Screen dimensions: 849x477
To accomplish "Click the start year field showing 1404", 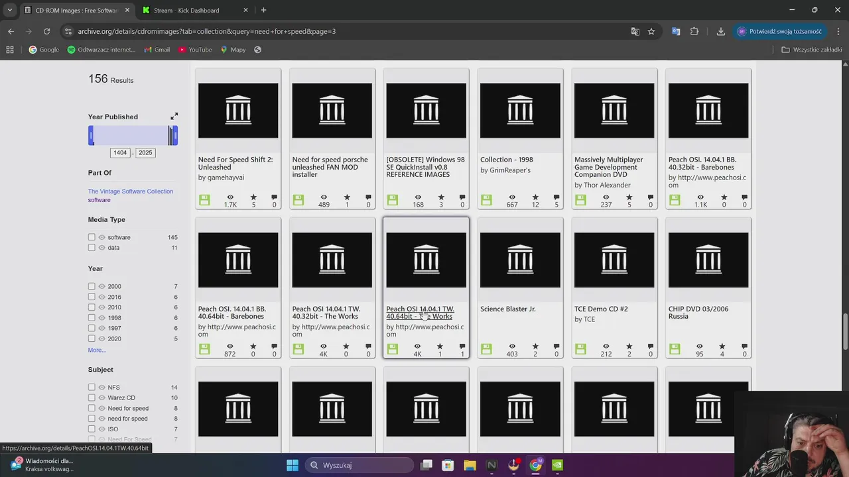I will point(120,152).
